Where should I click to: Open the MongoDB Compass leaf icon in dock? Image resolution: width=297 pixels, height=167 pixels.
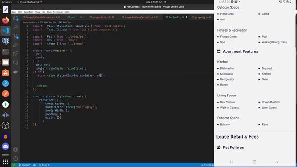[x=6, y=104]
